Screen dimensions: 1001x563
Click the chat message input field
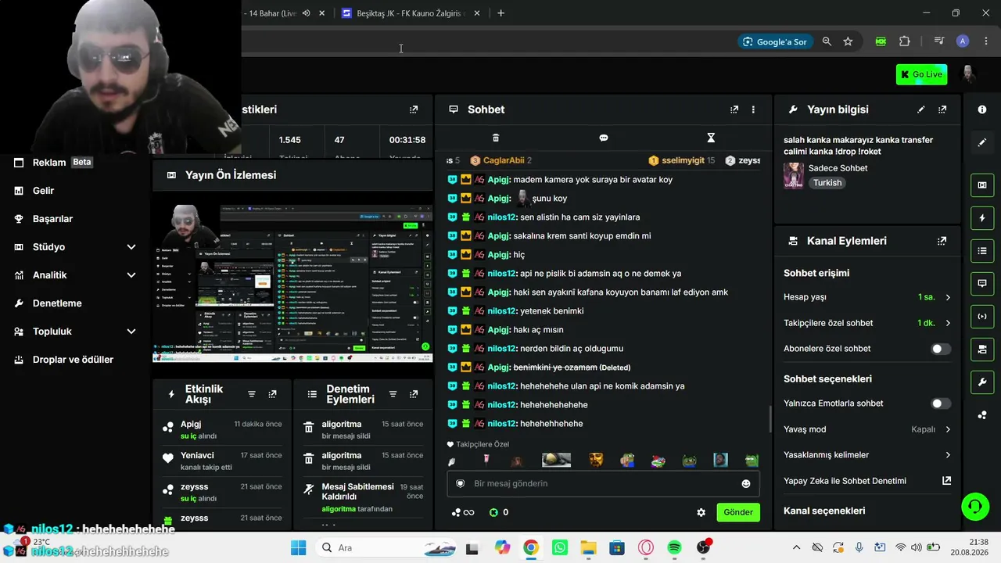pyautogui.click(x=602, y=484)
